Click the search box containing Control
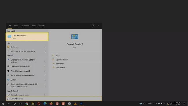 click(54, 99)
